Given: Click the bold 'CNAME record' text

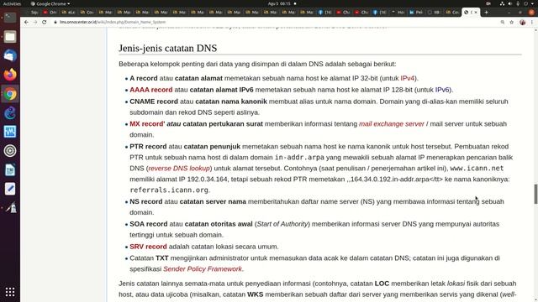Looking at the screenshot, I should pos(154,102).
